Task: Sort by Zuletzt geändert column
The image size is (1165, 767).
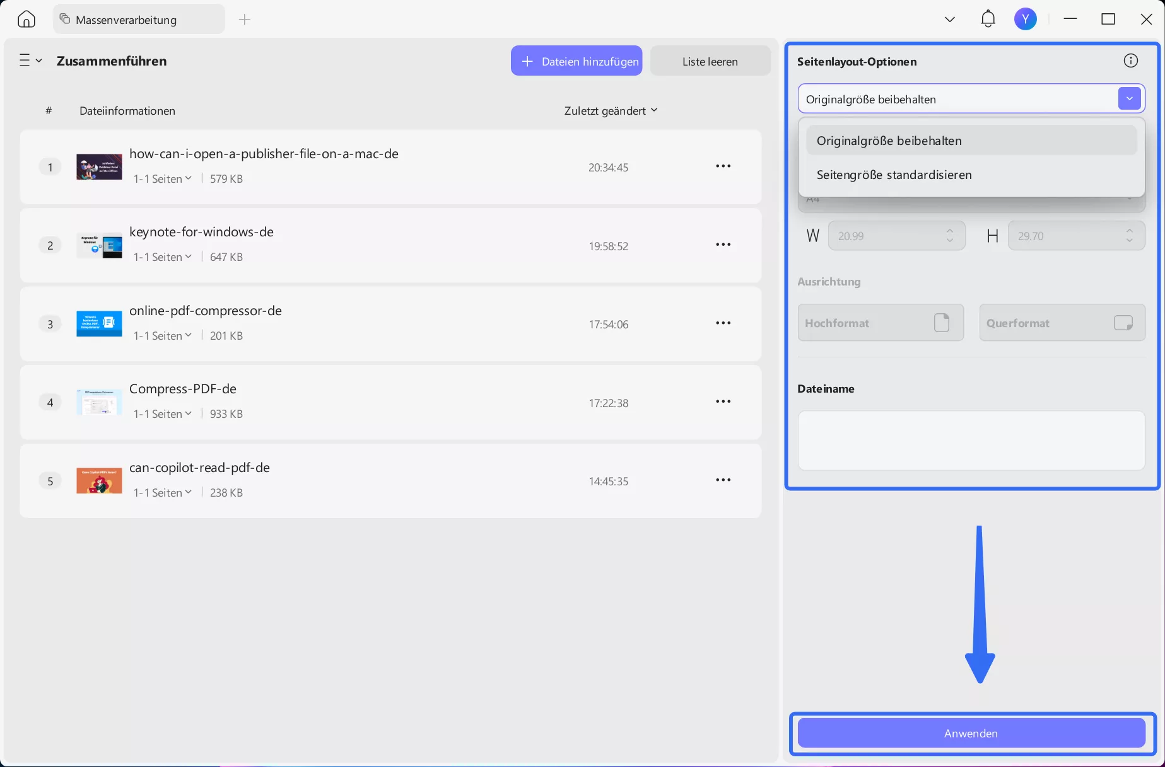Action: tap(611, 111)
